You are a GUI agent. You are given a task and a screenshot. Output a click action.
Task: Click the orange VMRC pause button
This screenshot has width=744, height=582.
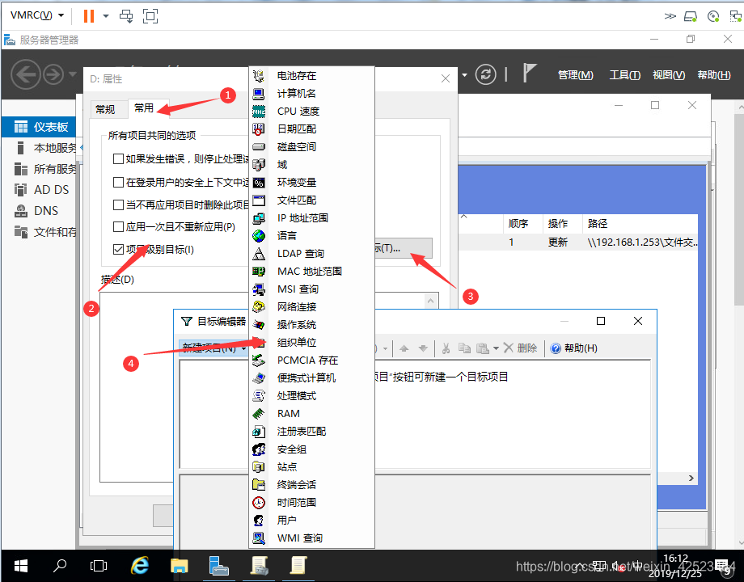tap(89, 15)
